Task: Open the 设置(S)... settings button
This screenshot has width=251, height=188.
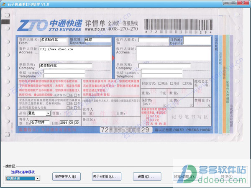Action: (147, 177)
